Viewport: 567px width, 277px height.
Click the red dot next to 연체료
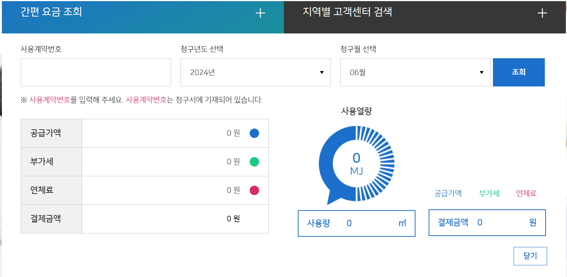pos(254,190)
